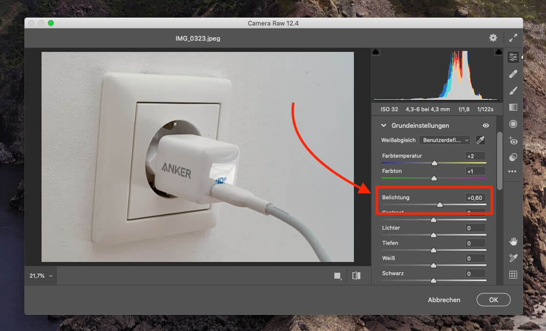Open the Edit adjustments panel icon
Screen dimensions: 546x331
[513, 57]
